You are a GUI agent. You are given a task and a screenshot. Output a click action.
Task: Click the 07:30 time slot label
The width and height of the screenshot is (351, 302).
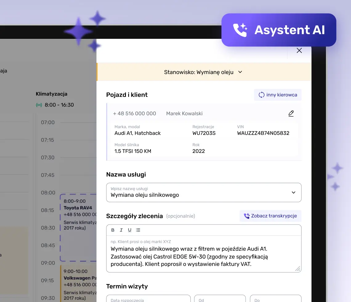coord(48,158)
